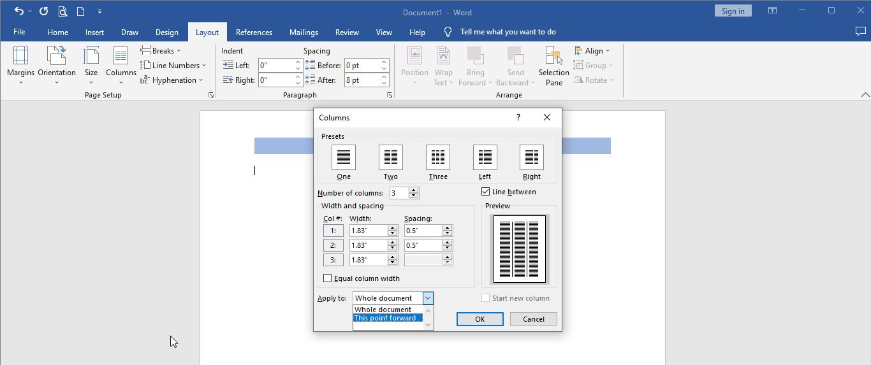Open Orientation options in Page Setup
871x365 pixels.
click(x=57, y=66)
